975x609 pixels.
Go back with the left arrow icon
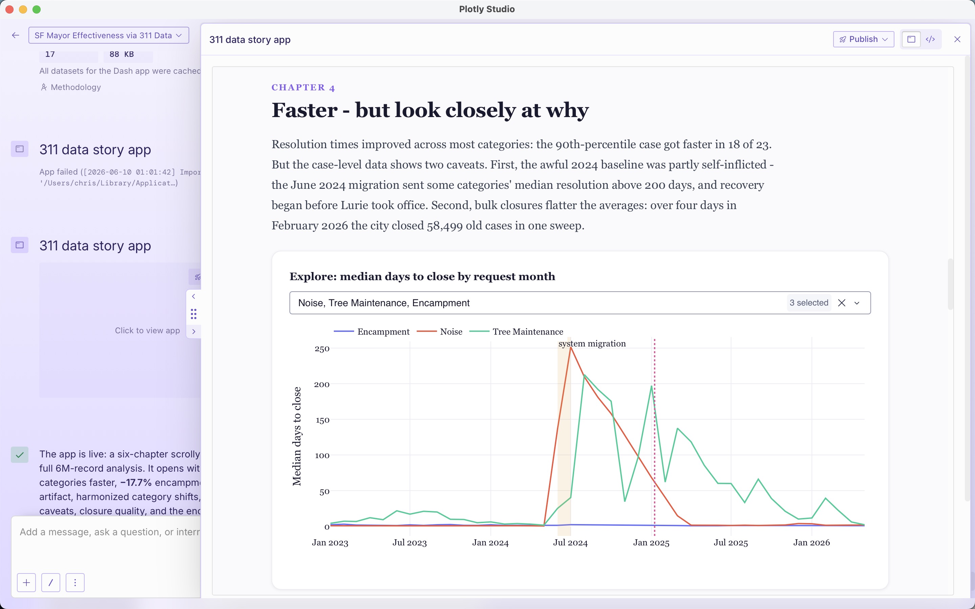15,36
